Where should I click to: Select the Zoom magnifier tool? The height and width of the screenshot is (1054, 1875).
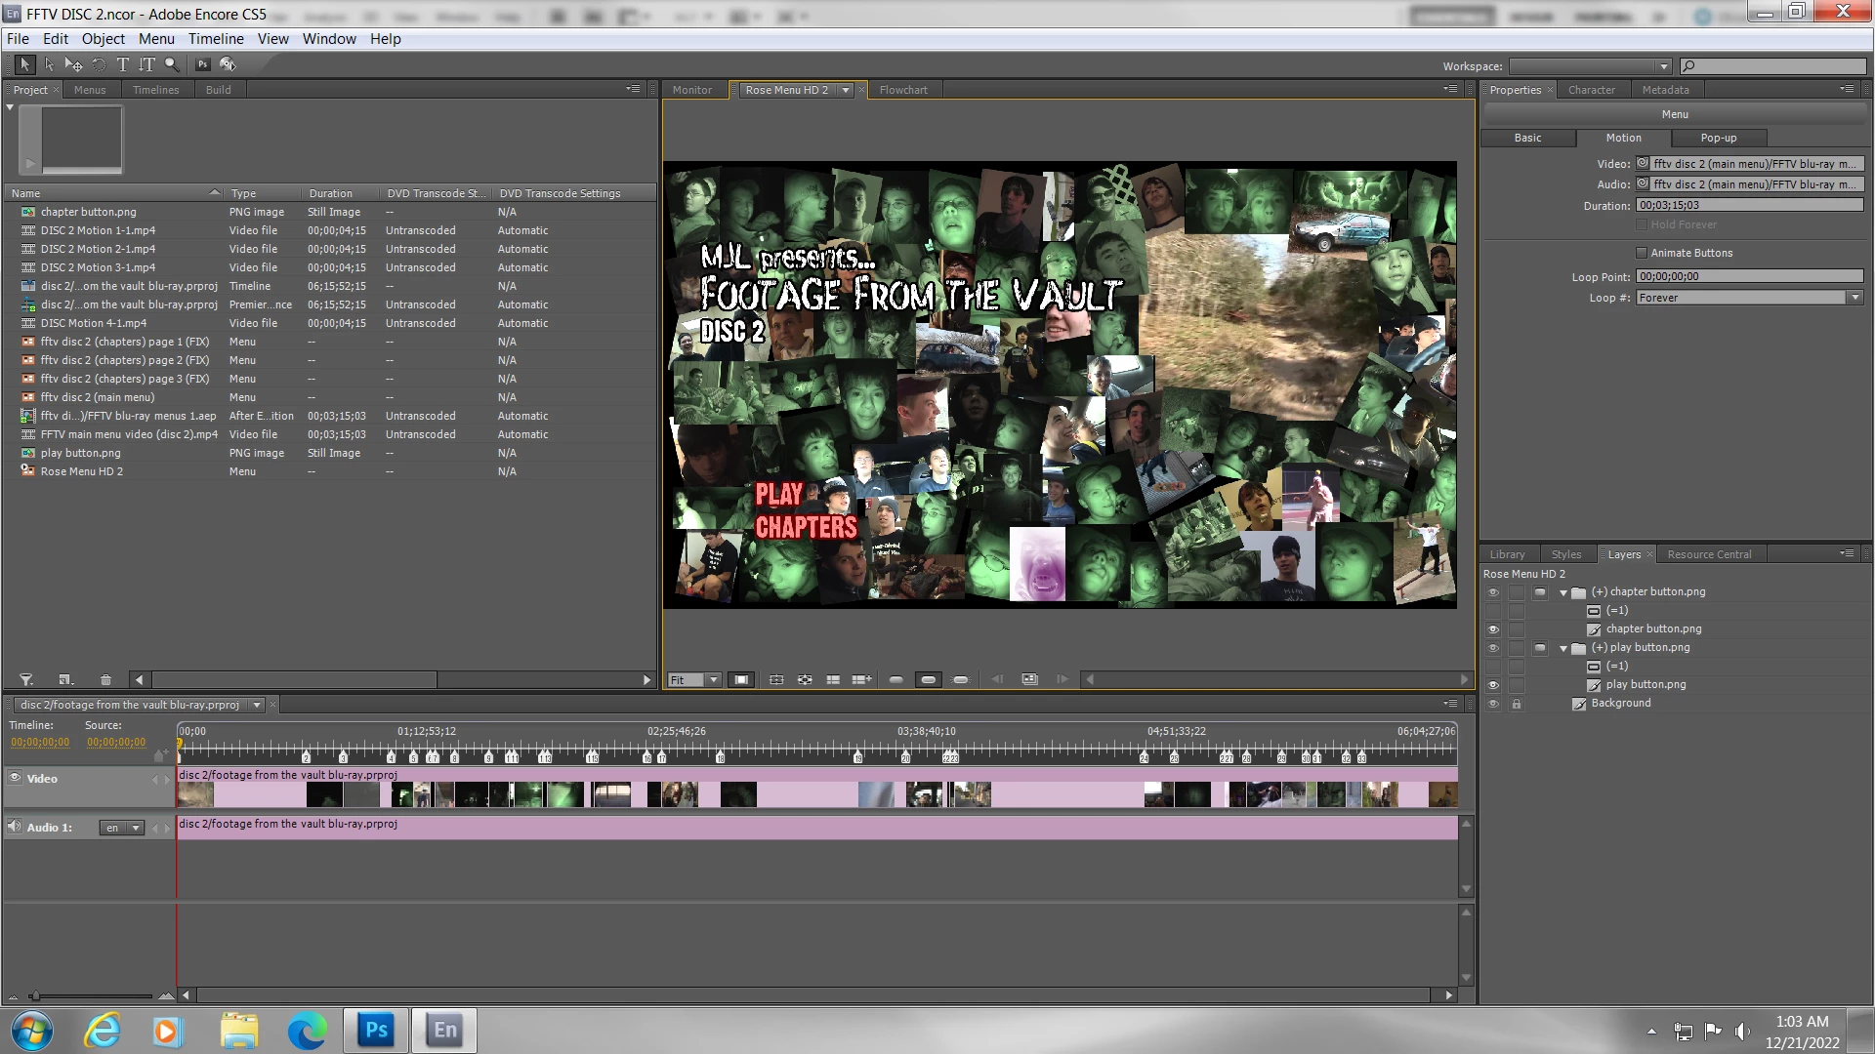[172, 64]
